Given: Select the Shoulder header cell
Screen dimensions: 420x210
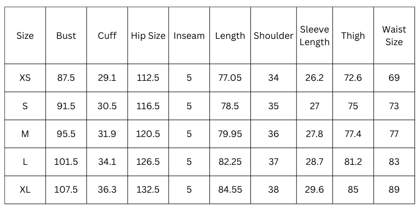Looking at the screenshot, I should pyautogui.click(x=273, y=36).
